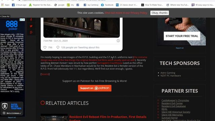Open the '23 classic drum 'n'...' bookmark

(x=127, y=5)
